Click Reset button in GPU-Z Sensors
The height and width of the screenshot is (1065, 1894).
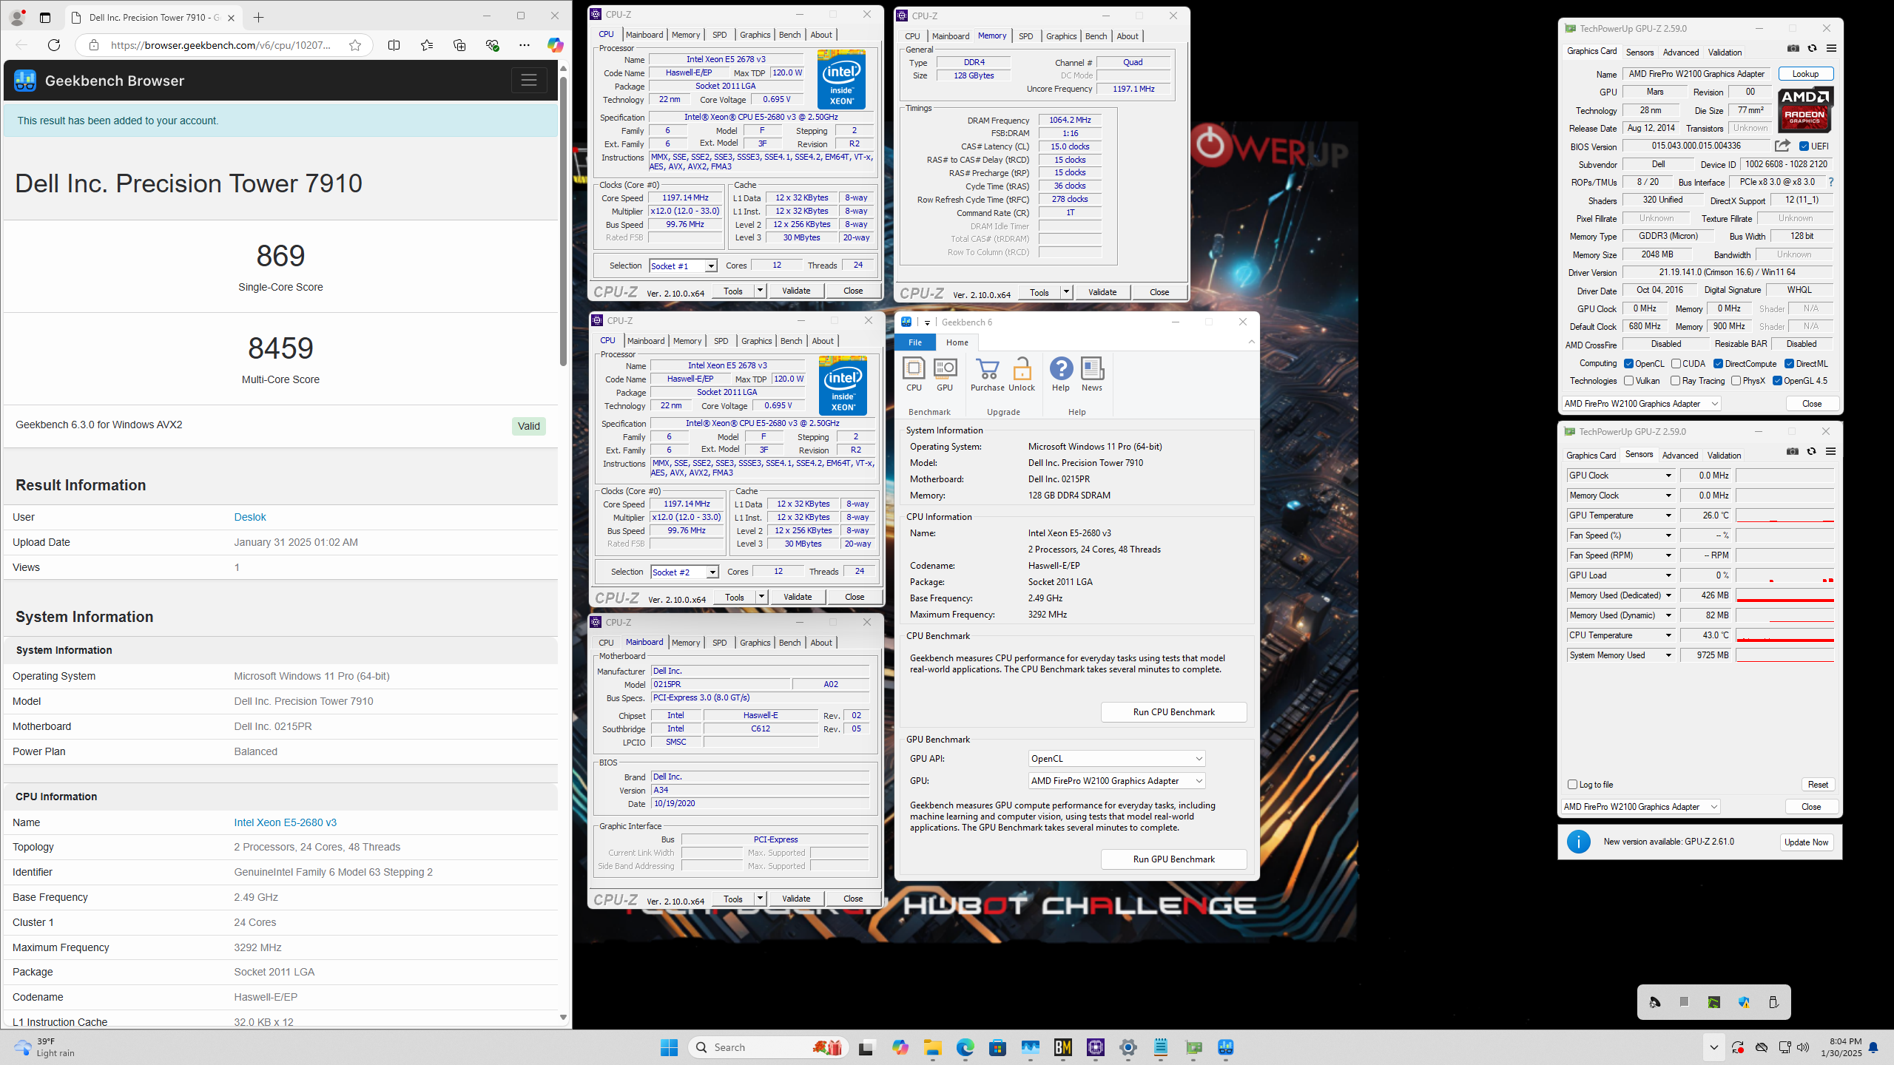pos(1818,785)
